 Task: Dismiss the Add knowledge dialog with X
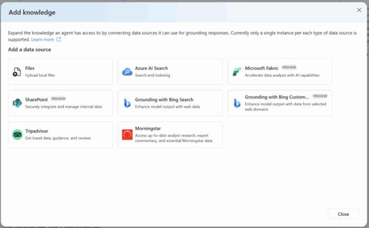pos(359,10)
